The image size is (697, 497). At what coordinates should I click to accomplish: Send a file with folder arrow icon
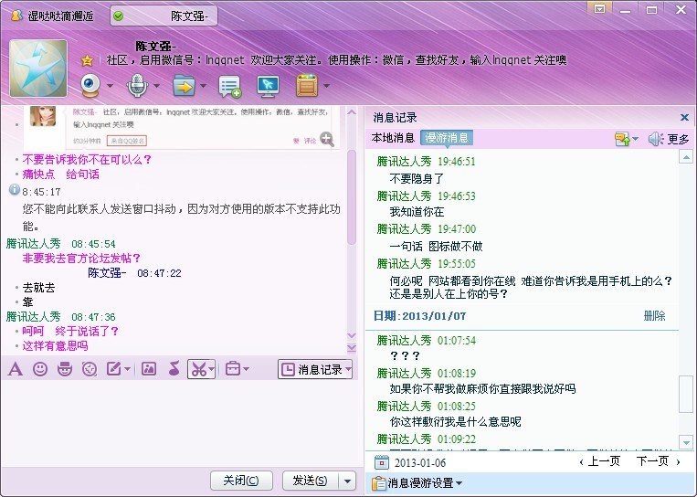pos(184,85)
